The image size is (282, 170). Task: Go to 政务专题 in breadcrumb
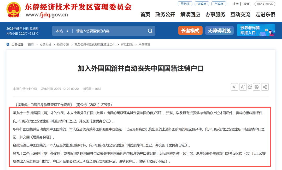click(63, 44)
